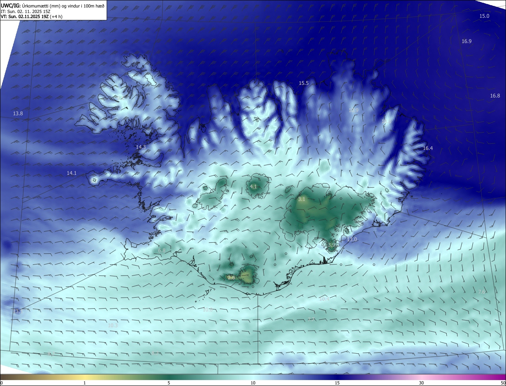
Task: Click the '30' label on the color scale
Action: 421,383
